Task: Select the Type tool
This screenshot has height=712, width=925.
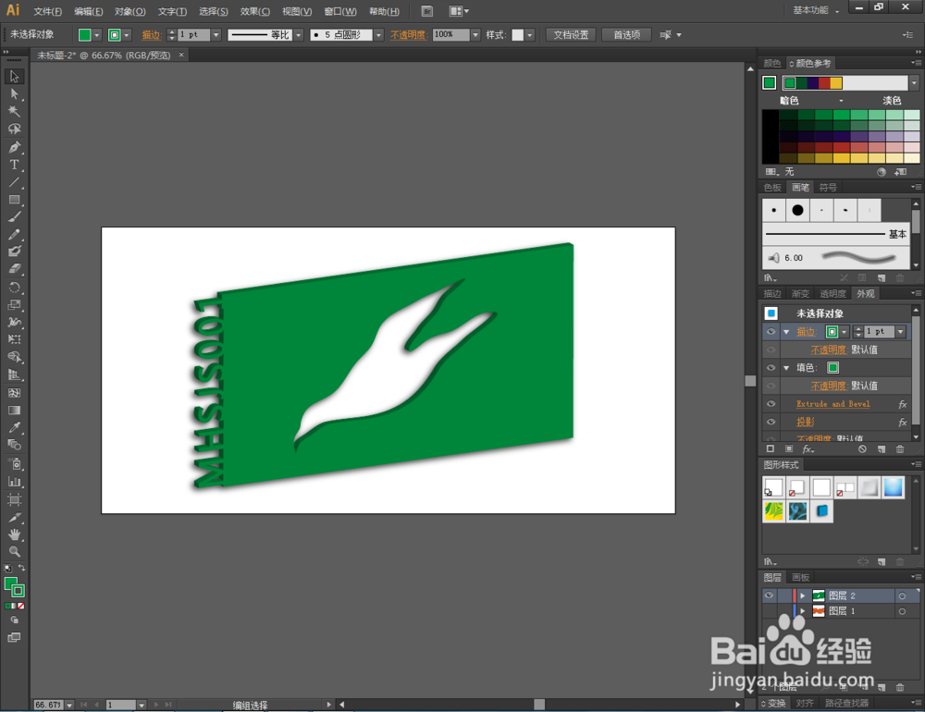Action: pyautogui.click(x=14, y=165)
